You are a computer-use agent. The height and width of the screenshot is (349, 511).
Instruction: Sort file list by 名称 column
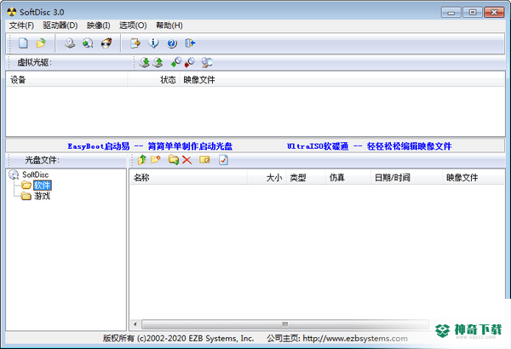[189, 178]
